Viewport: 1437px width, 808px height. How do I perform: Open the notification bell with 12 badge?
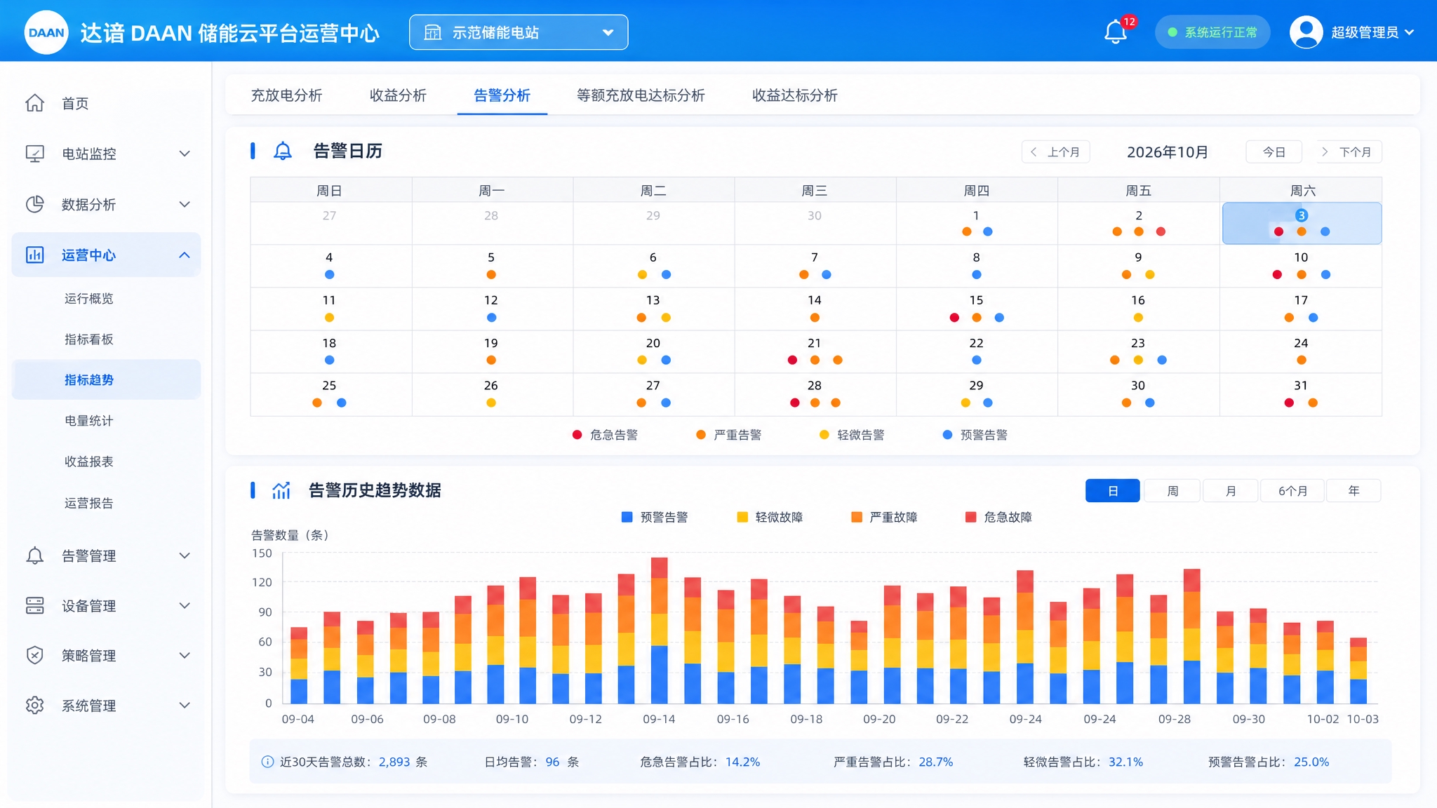1116,32
